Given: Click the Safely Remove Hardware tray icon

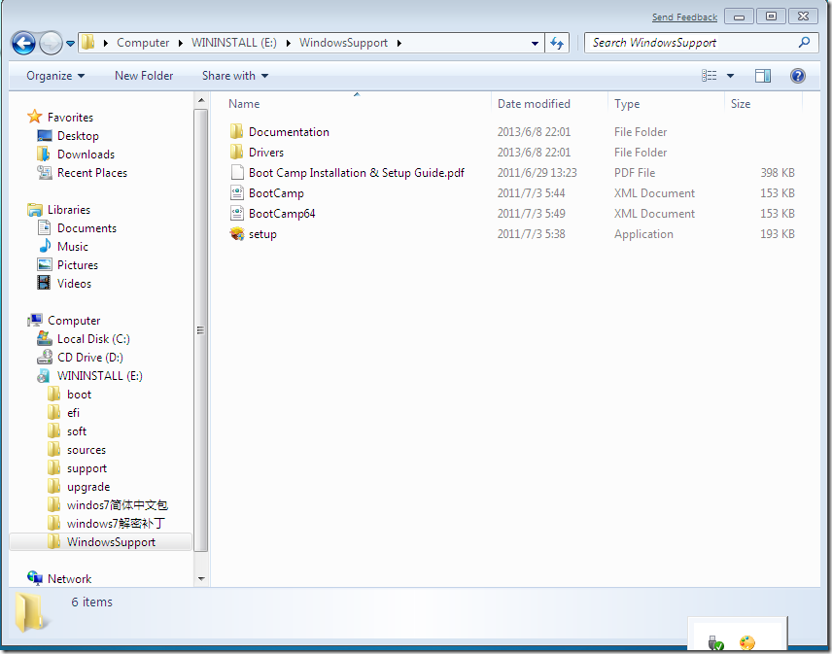Looking at the screenshot, I should 715,642.
